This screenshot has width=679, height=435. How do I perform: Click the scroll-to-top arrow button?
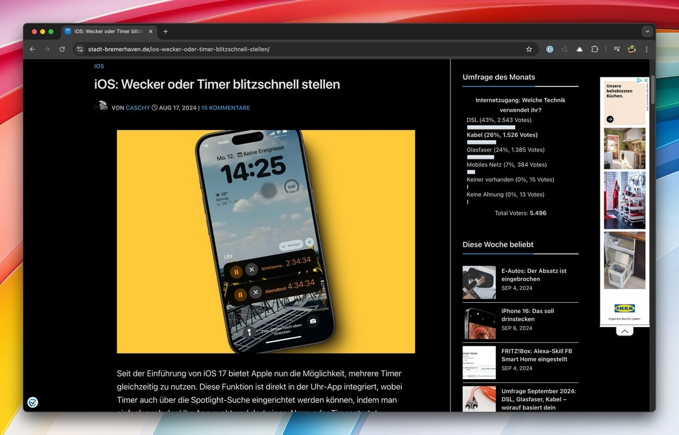click(x=624, y=330)
